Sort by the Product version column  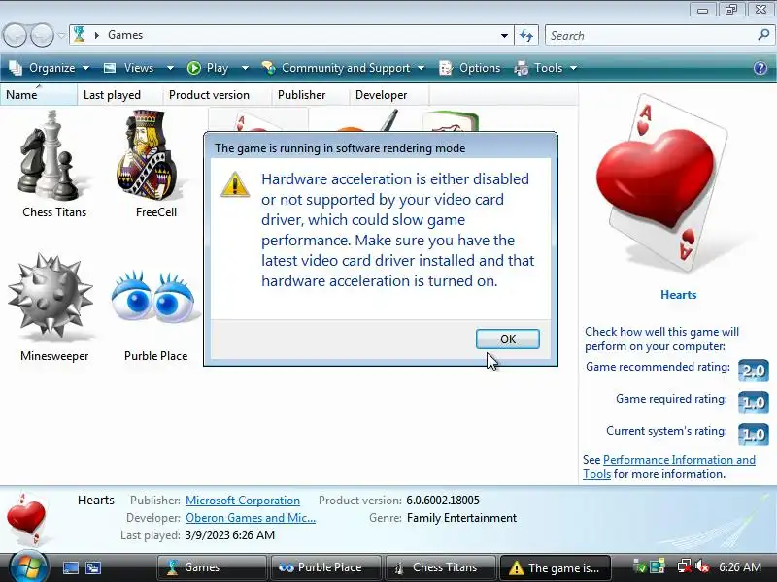(x=217, y=95)
